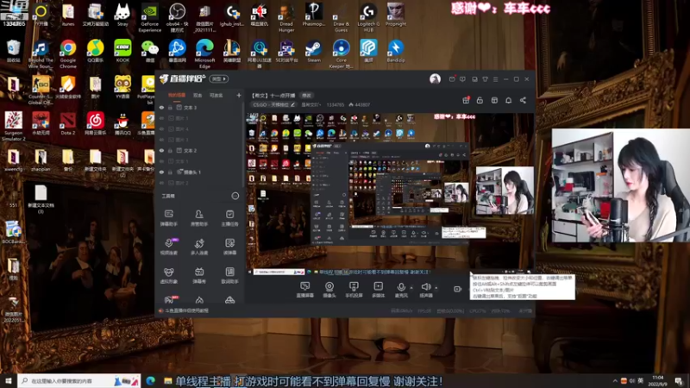Mute the microphone (麦克风)
Viewport: 690px width, 388px height.
(x=401, y=290)
